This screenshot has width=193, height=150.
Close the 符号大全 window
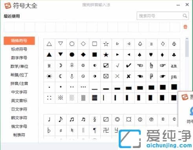187,5
